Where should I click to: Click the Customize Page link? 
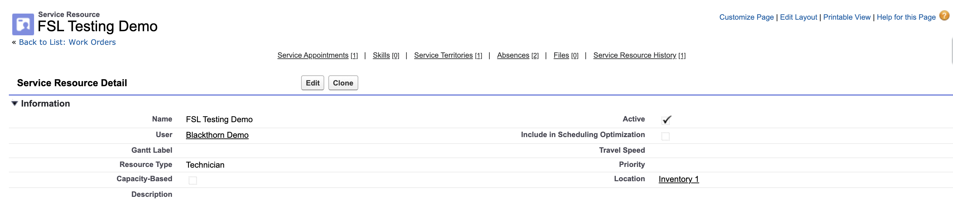[x=746, y=17]
